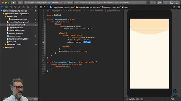Open the Debug navigator
This screenshot has width=181, height=101.
[x=28, y=7]
